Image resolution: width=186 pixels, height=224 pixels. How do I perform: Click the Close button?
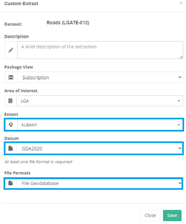[150, 215]
